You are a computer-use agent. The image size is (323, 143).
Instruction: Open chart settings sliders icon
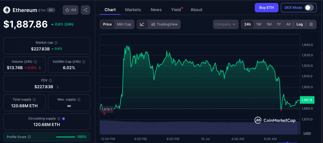311,24
